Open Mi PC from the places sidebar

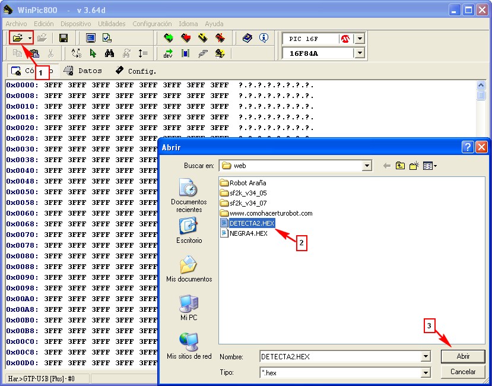[x=189, y=308]
